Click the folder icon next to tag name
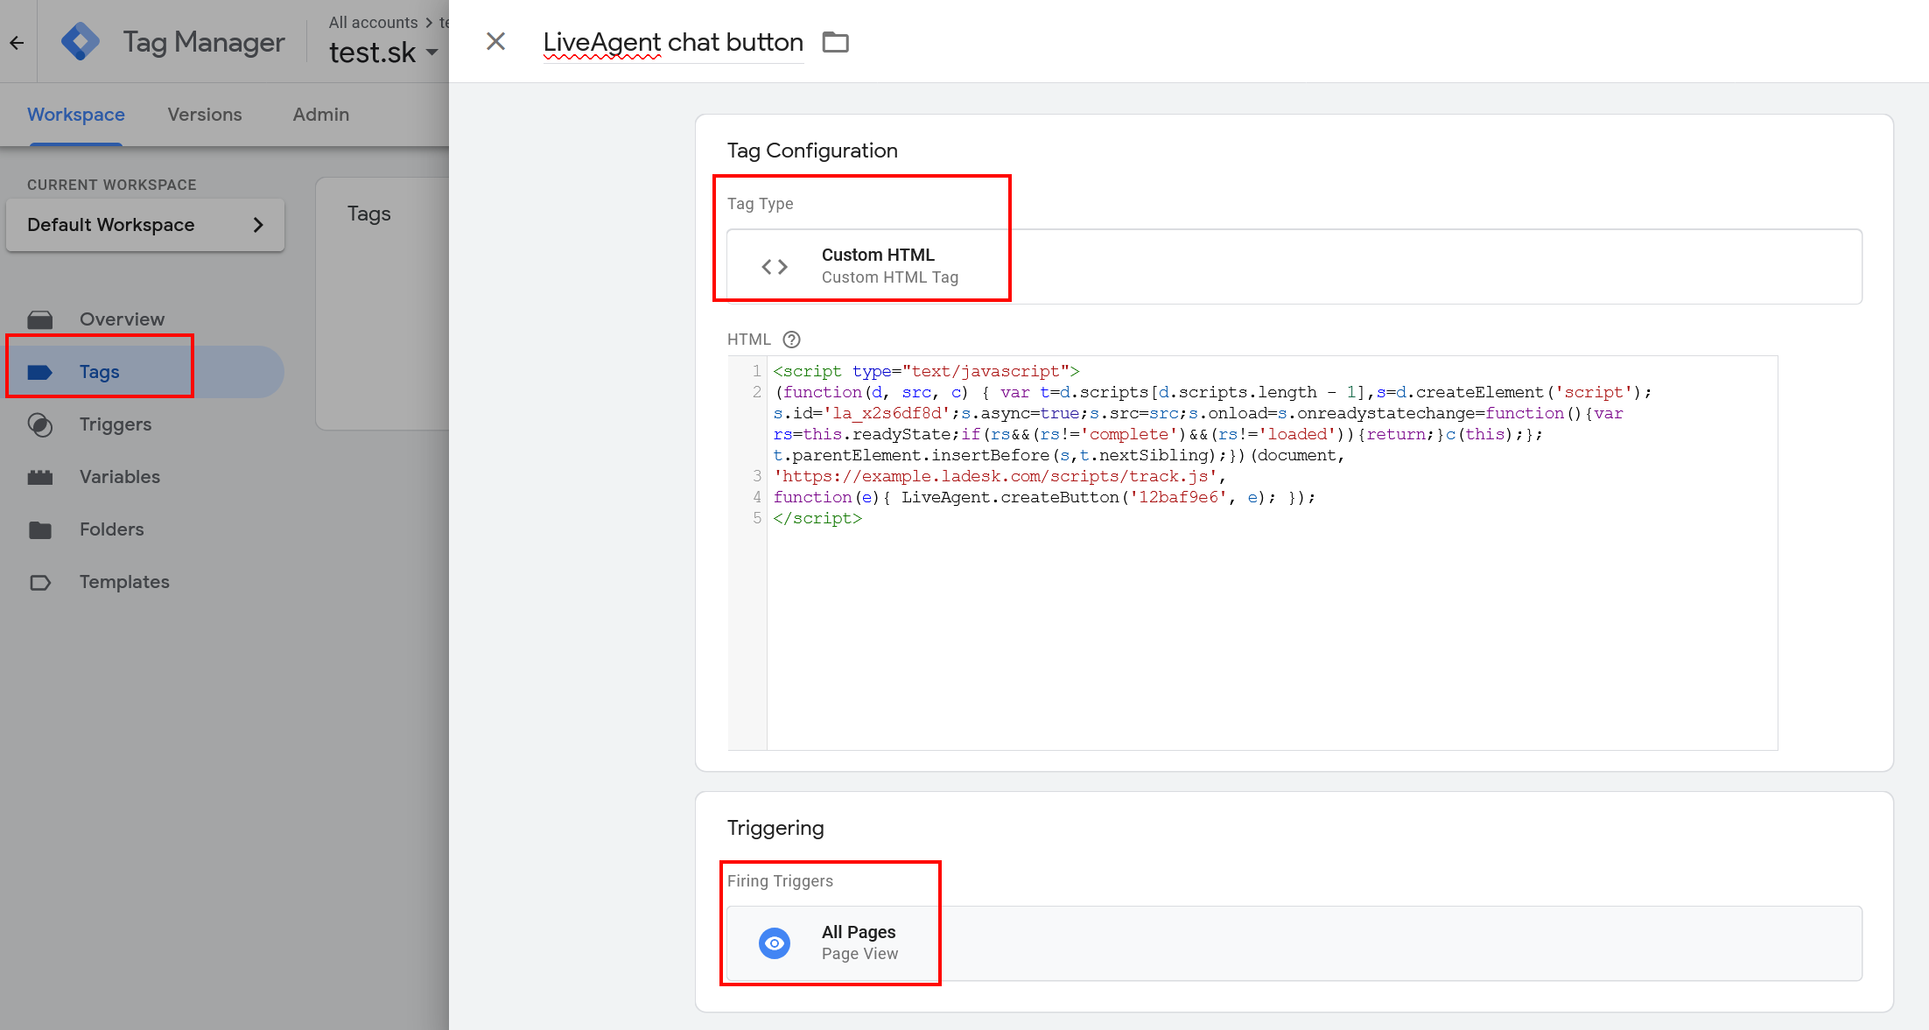 click(835, 42)
